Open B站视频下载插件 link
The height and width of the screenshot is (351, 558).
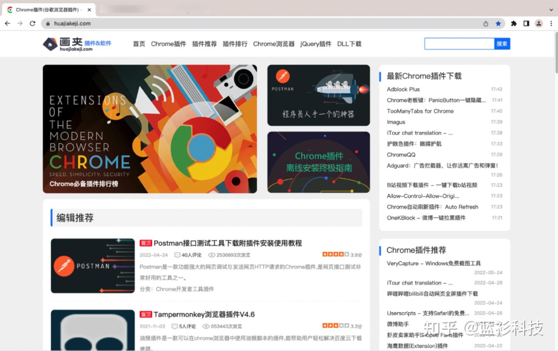(x=432, y=185)
